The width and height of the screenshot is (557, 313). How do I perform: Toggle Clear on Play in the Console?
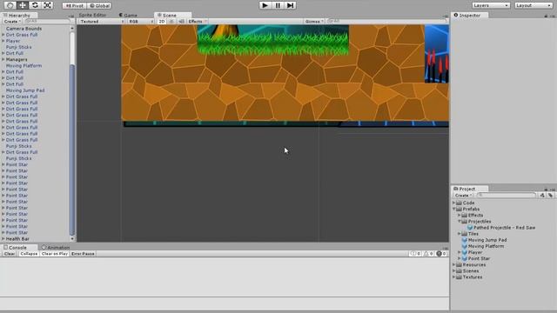[x=54, y=254]
